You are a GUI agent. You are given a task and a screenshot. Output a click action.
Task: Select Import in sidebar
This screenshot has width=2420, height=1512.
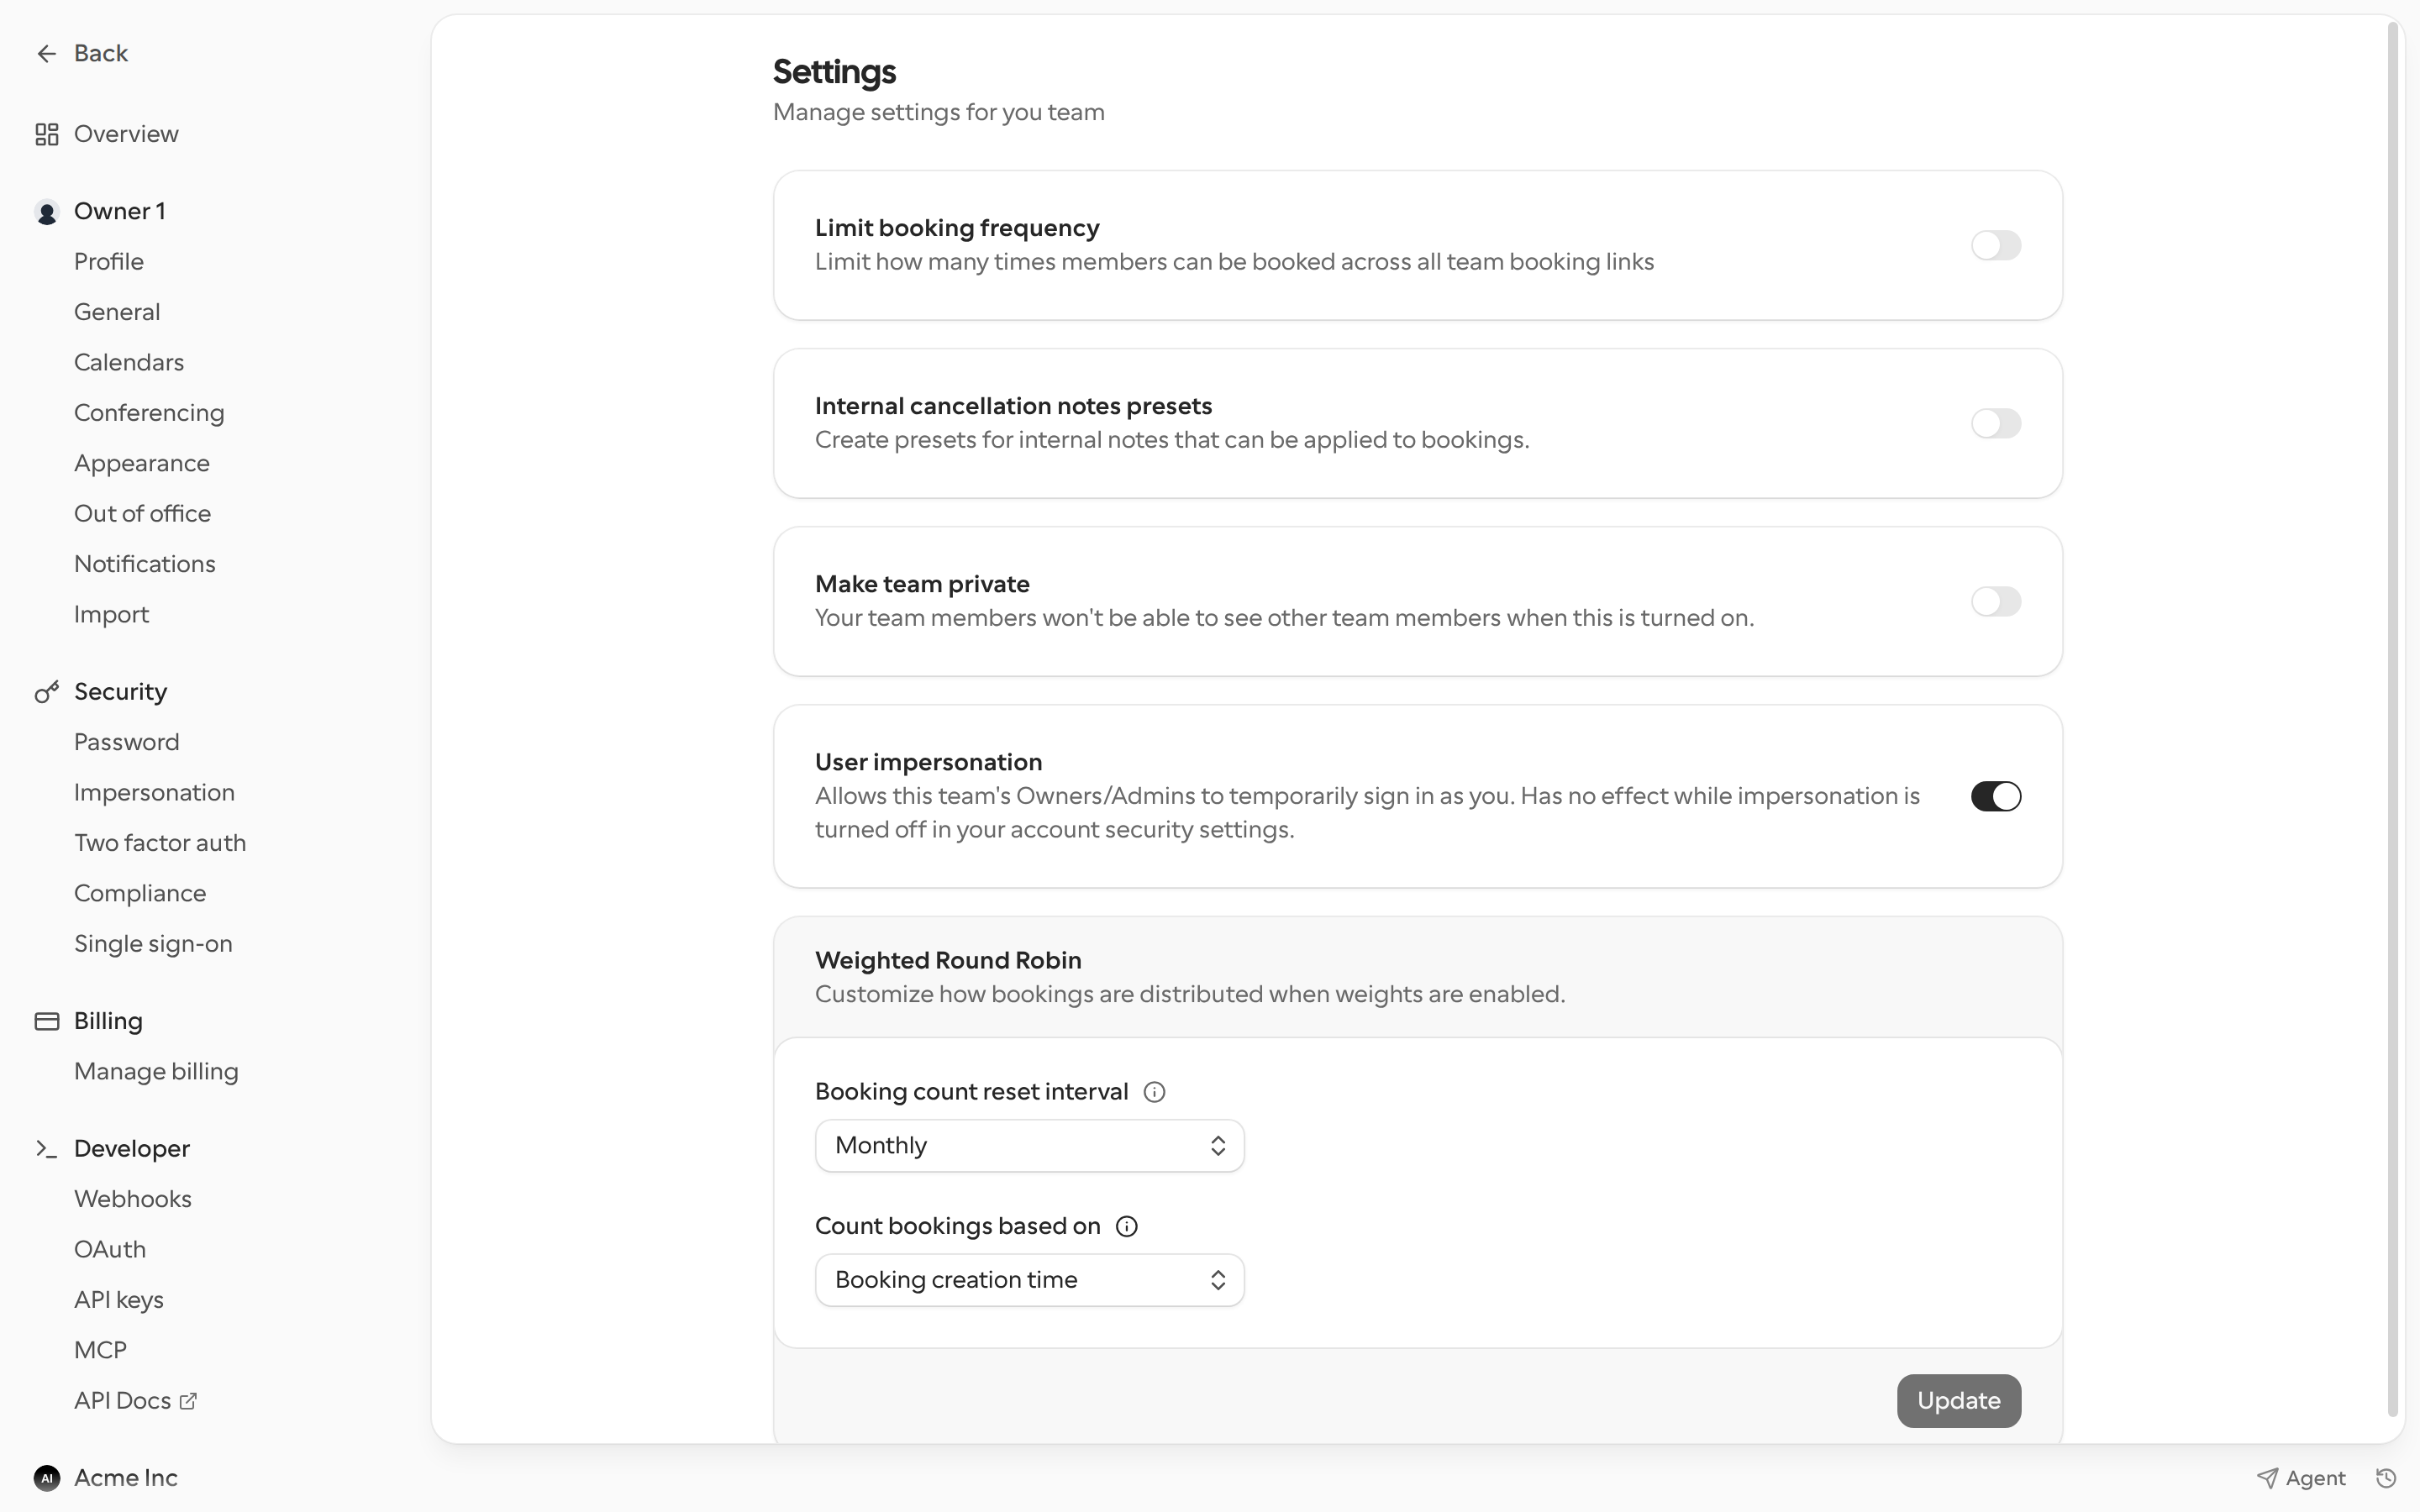point(111,614)
